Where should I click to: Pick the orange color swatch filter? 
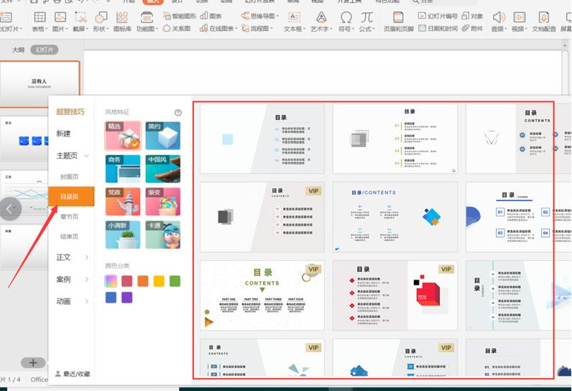point(143,281)
